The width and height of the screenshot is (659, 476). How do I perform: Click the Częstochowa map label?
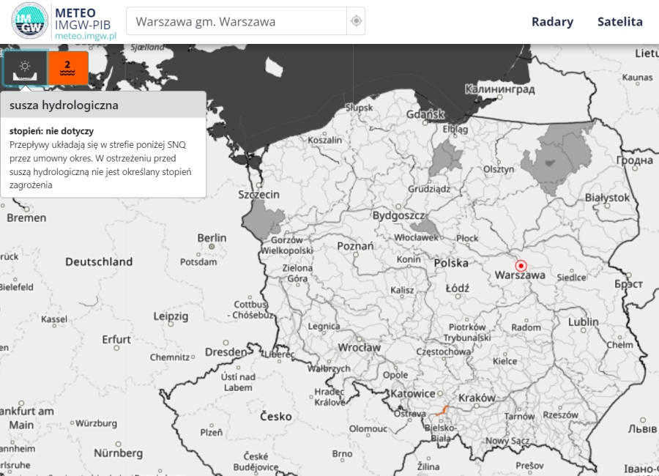coord(444,352)
